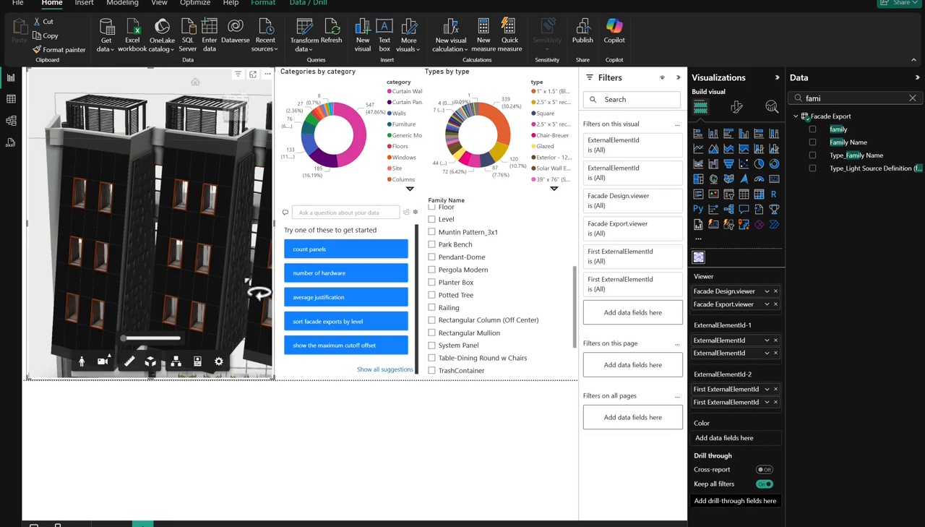This screenshot has height=527, width=925.
Task: Select the Donut chart visualization icon
Action: tap(774, 163)
